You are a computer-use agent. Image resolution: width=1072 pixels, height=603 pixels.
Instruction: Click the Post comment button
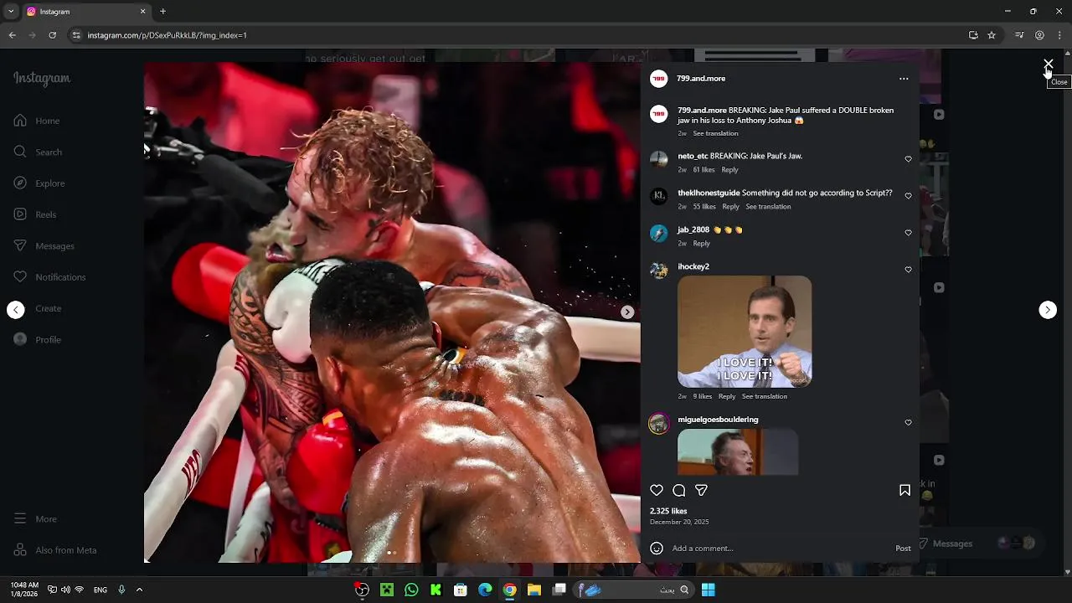pyautogui.click(x=903, y=549)
